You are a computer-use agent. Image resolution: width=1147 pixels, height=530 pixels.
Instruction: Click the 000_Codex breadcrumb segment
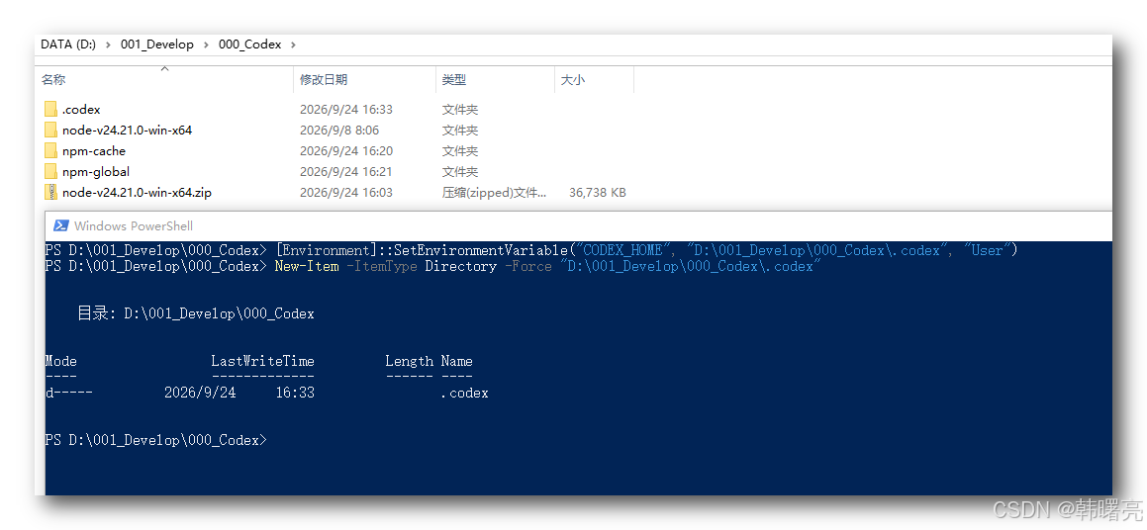[249, 44]
